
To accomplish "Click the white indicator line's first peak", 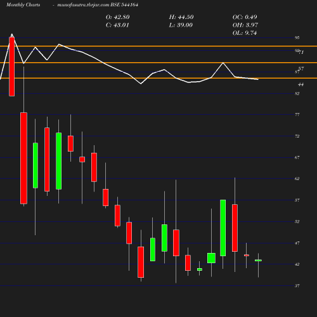I will click(x=12, y=34).
